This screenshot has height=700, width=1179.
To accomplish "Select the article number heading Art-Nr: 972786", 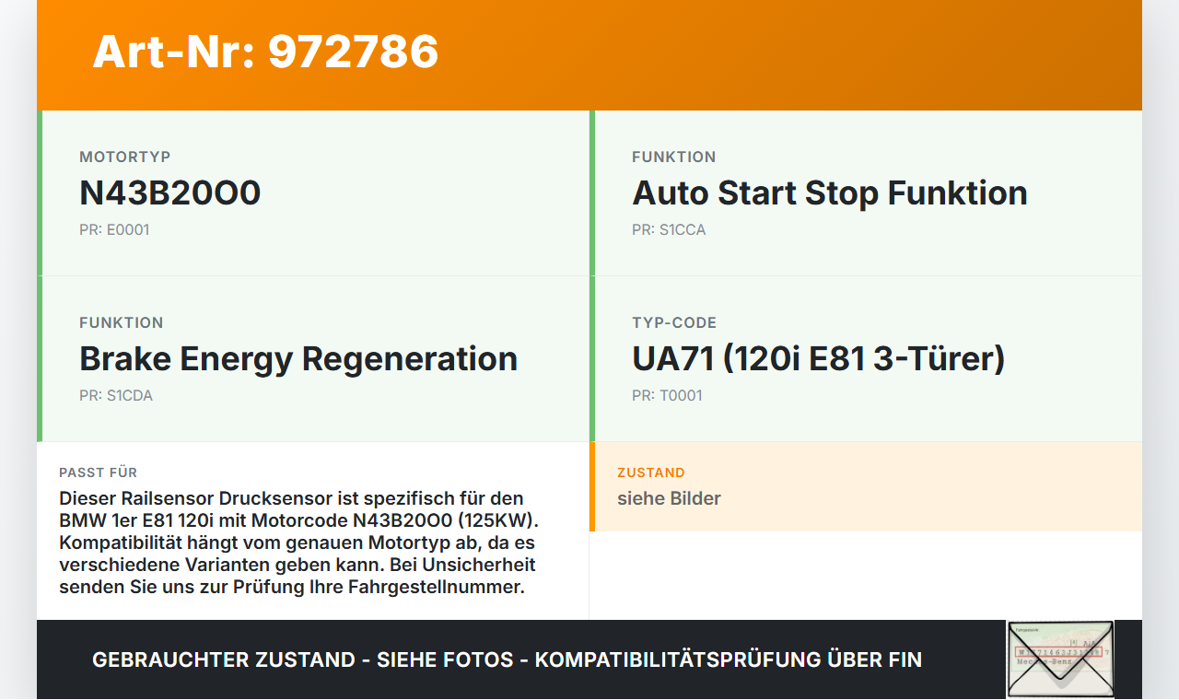I will click(x=265, y=52).
